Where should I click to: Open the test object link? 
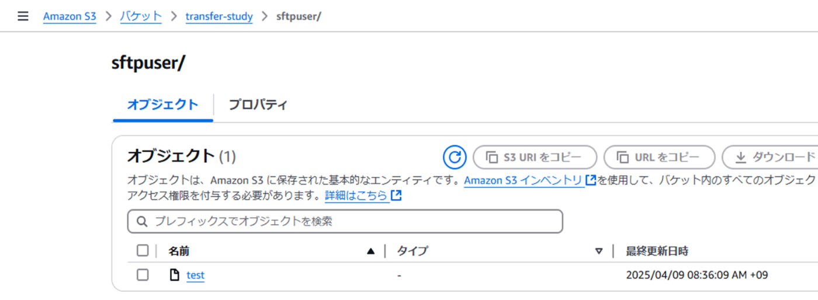coord(196,275)
